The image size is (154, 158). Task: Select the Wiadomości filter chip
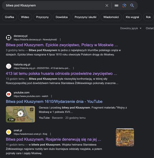click(x=111, y=17)
